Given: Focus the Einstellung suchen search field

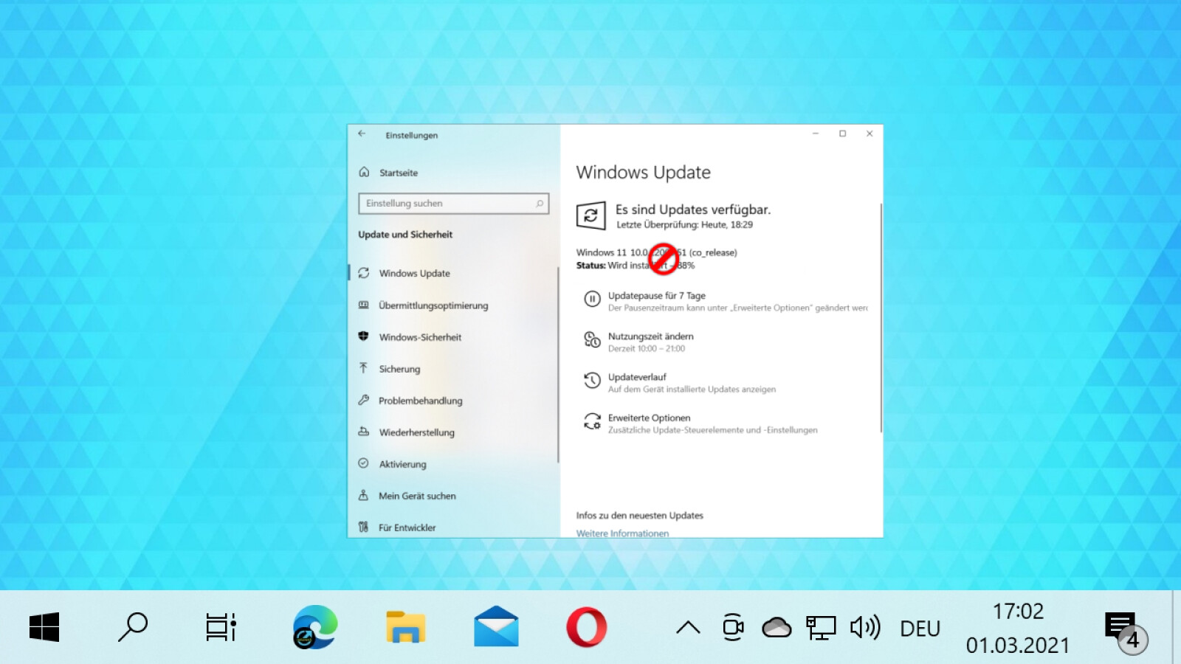Looking at the screenshot, I should 453,204.
